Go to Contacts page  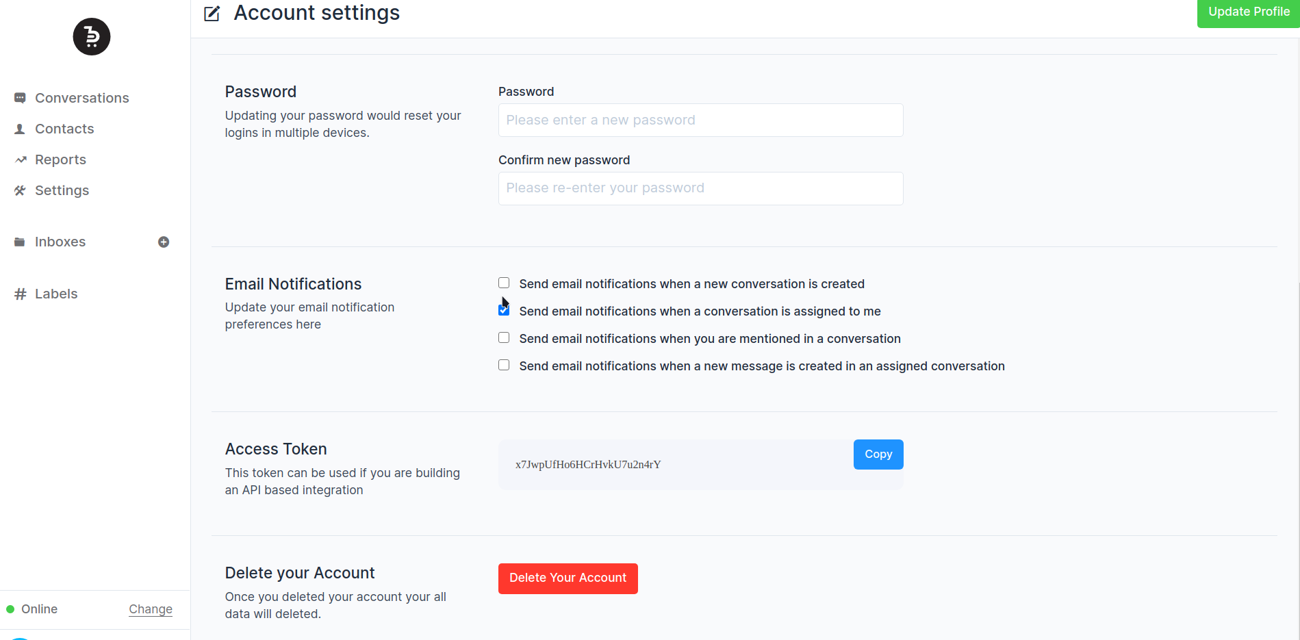[64, 129]
